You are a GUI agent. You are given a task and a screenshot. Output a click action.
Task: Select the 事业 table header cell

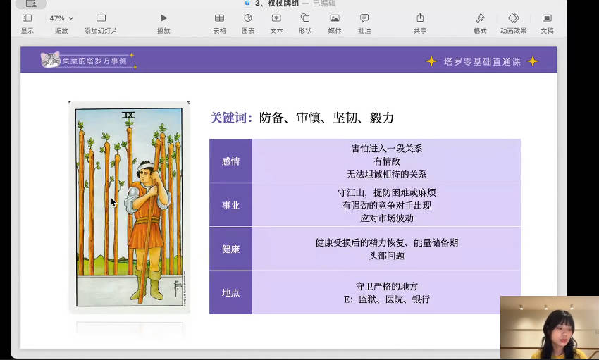[230, 205]
